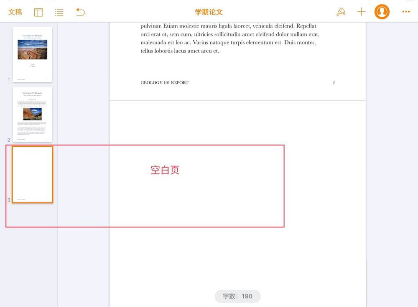Select page 2 thumbnail in sidebar
This screenshot has width=418, height=307.
coord(33,115)
